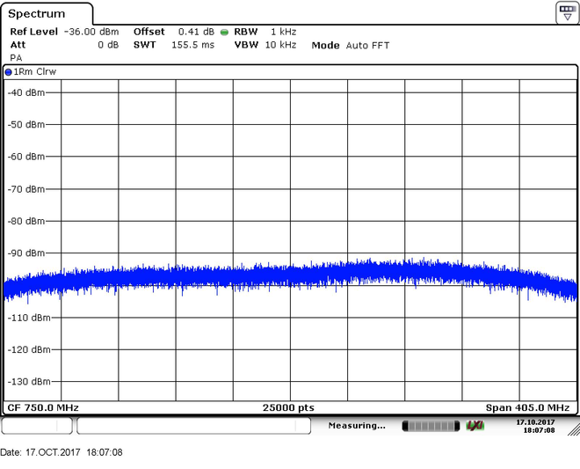Click the SWT value 155.5 ms
580x469 pixels.
pos(192,45)
